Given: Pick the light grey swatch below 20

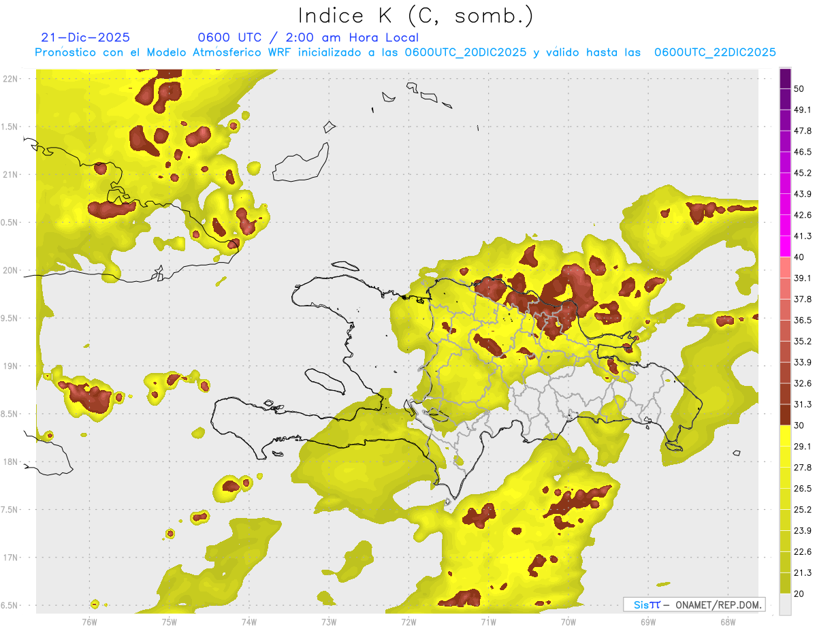Looking at the screenshot, I should point(786,604).
